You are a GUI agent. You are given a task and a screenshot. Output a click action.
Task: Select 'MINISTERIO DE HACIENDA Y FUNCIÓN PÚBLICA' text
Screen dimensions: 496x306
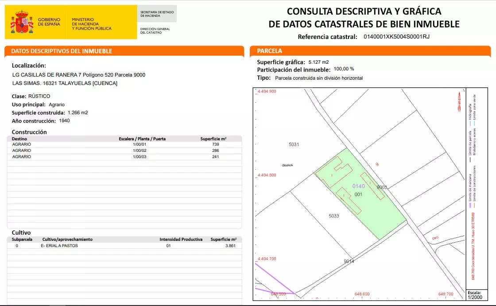click(x=91, y=24)
